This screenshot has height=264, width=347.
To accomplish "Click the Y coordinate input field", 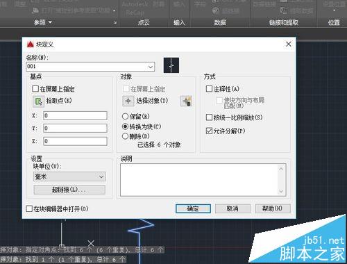I will tap(75, 128).
